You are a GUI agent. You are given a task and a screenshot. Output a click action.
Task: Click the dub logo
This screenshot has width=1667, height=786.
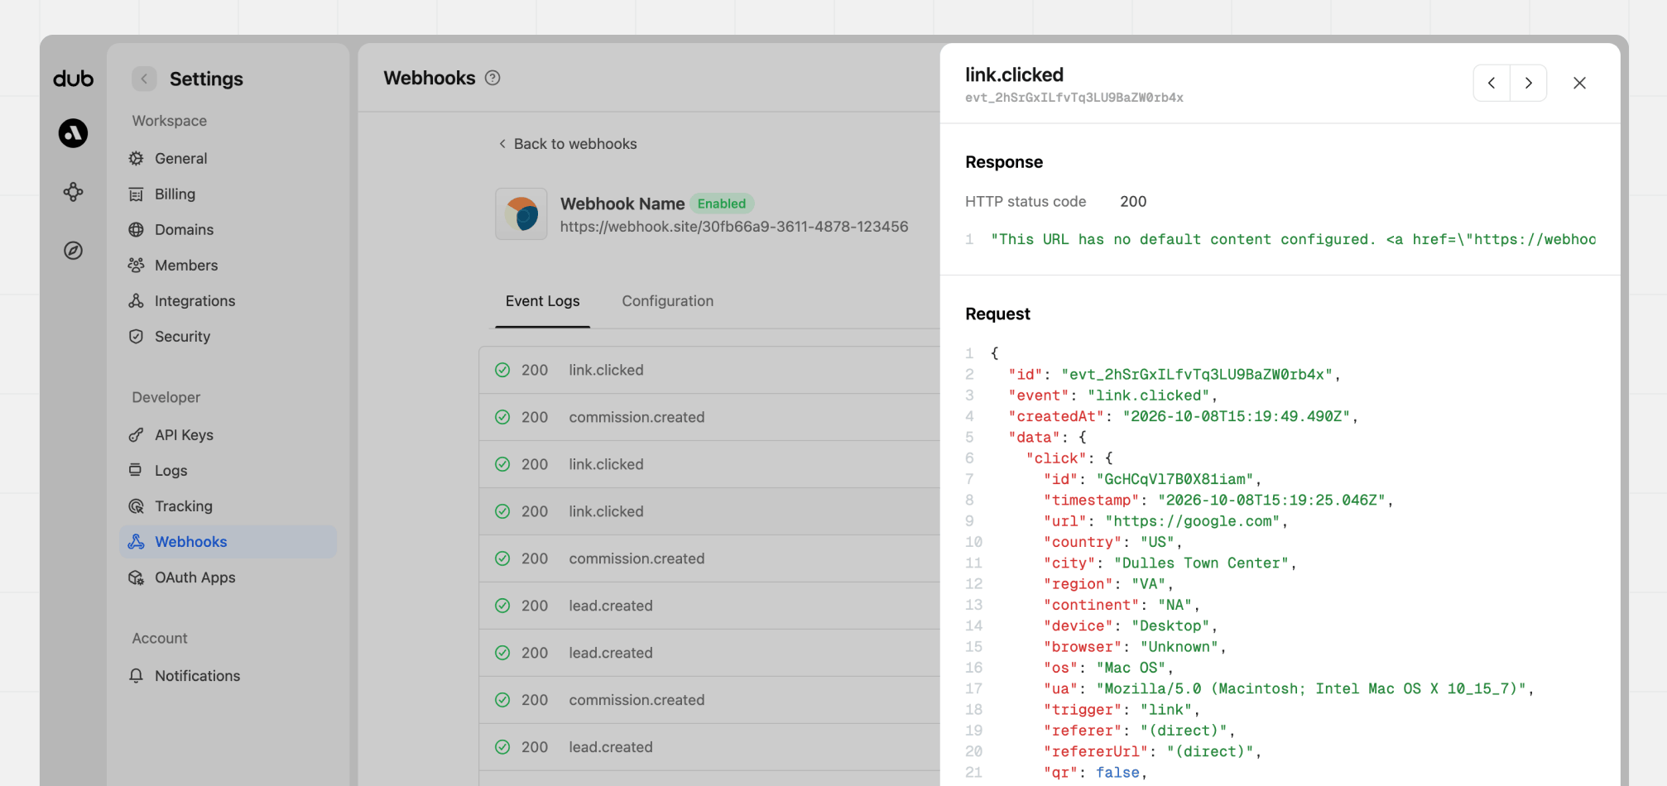click(x=74, y=79)
